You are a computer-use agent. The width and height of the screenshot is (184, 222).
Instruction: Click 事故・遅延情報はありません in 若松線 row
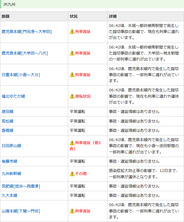pos(134,121)
